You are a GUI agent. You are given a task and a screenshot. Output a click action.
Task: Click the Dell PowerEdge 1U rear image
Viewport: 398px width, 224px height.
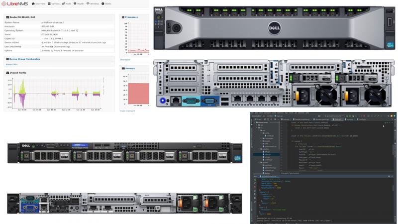click(x=124, y=203)
